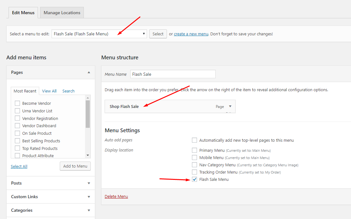Click the Add to Menu button
Viewport: 351px width, 219px height.
(75, 166)
